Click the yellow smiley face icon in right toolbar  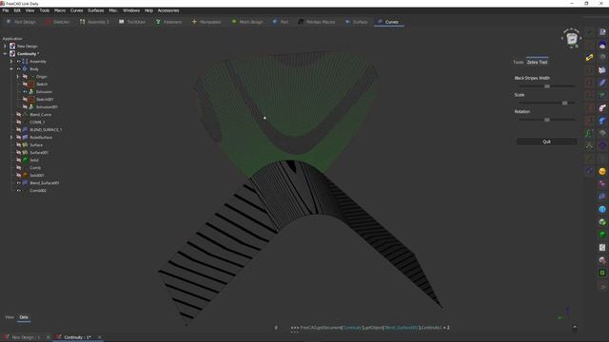pos(602,171)
